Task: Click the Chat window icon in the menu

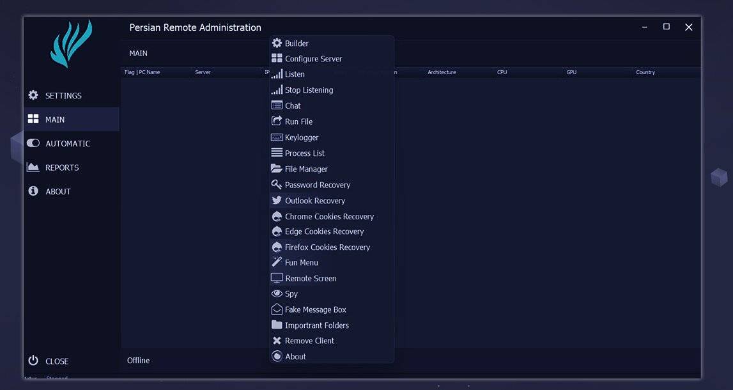Action: click(x=277, y=105)
